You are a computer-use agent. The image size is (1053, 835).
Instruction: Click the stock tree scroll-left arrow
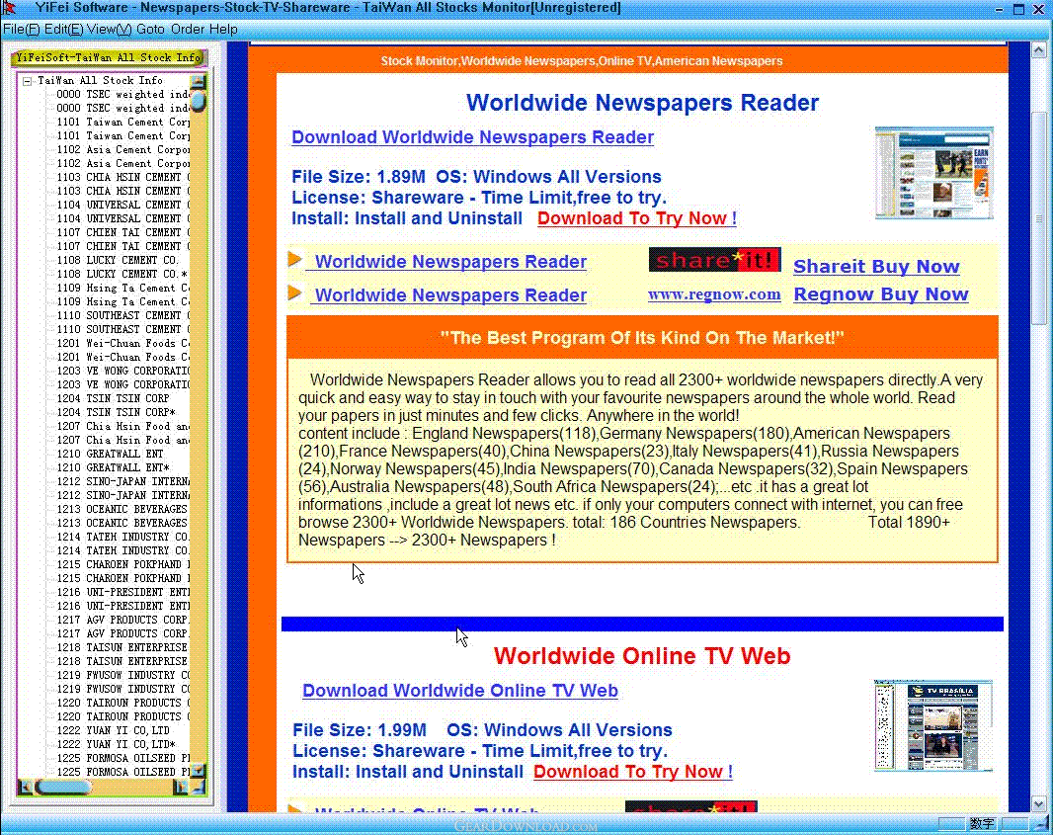tap(26, 787)
